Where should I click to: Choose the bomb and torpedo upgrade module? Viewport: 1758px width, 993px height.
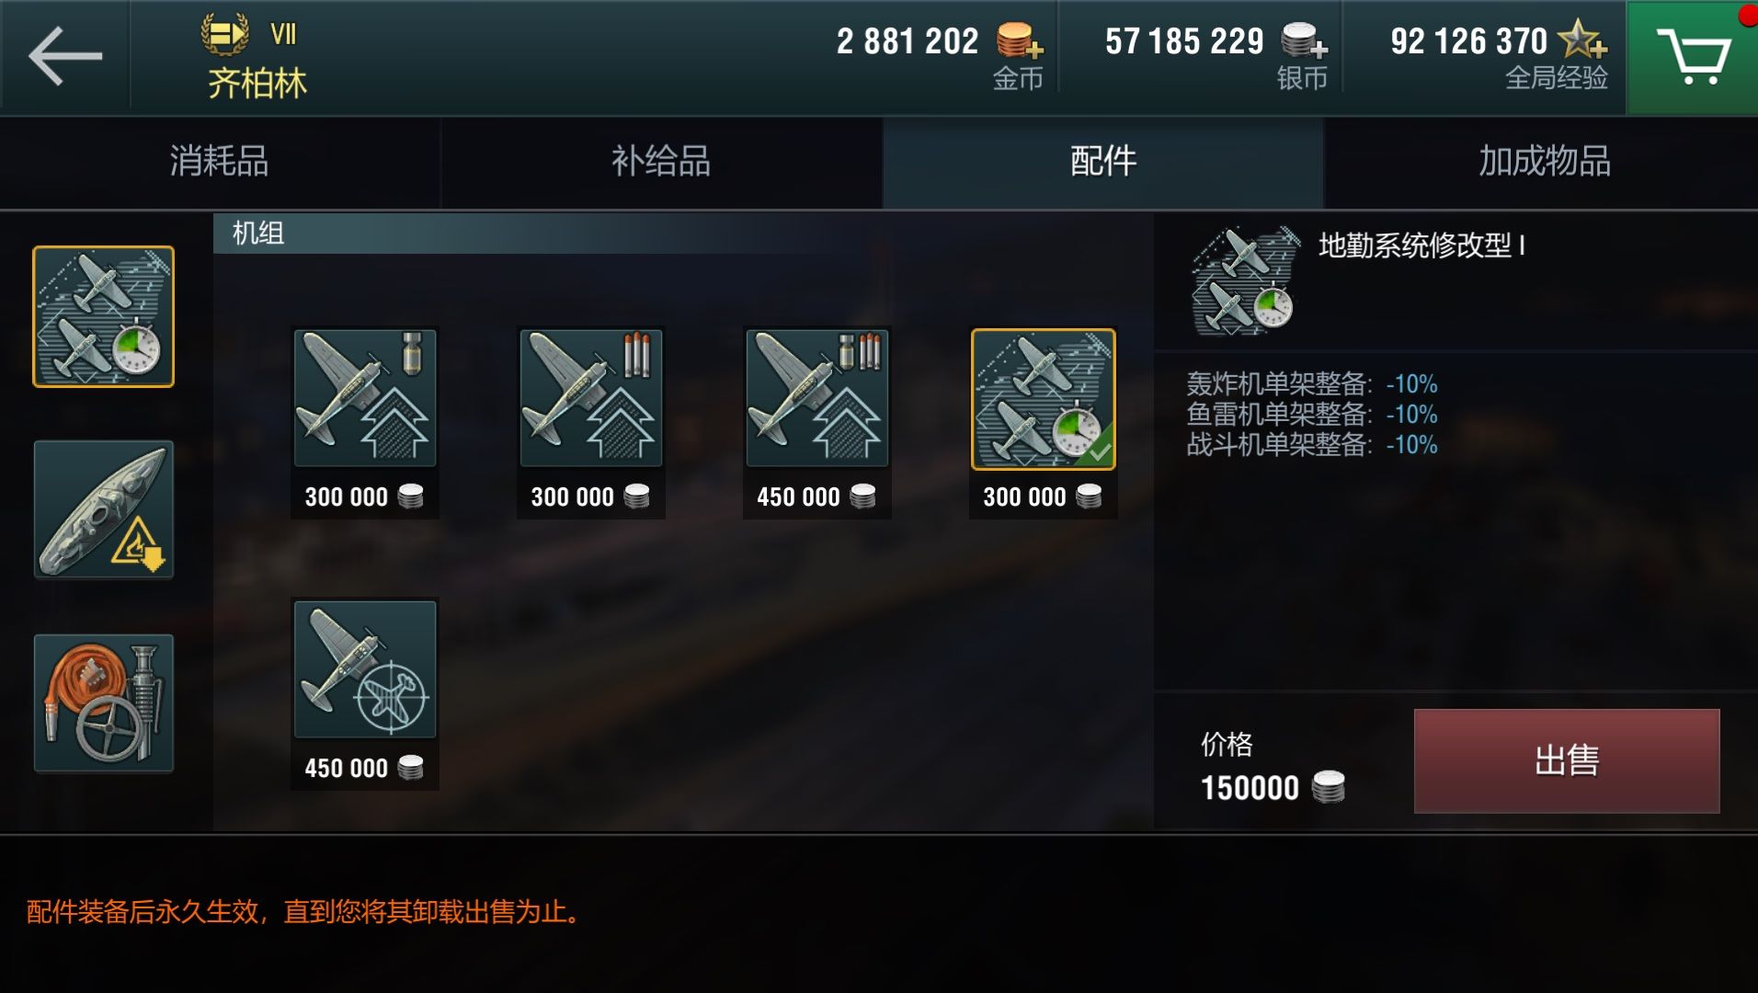817,397
